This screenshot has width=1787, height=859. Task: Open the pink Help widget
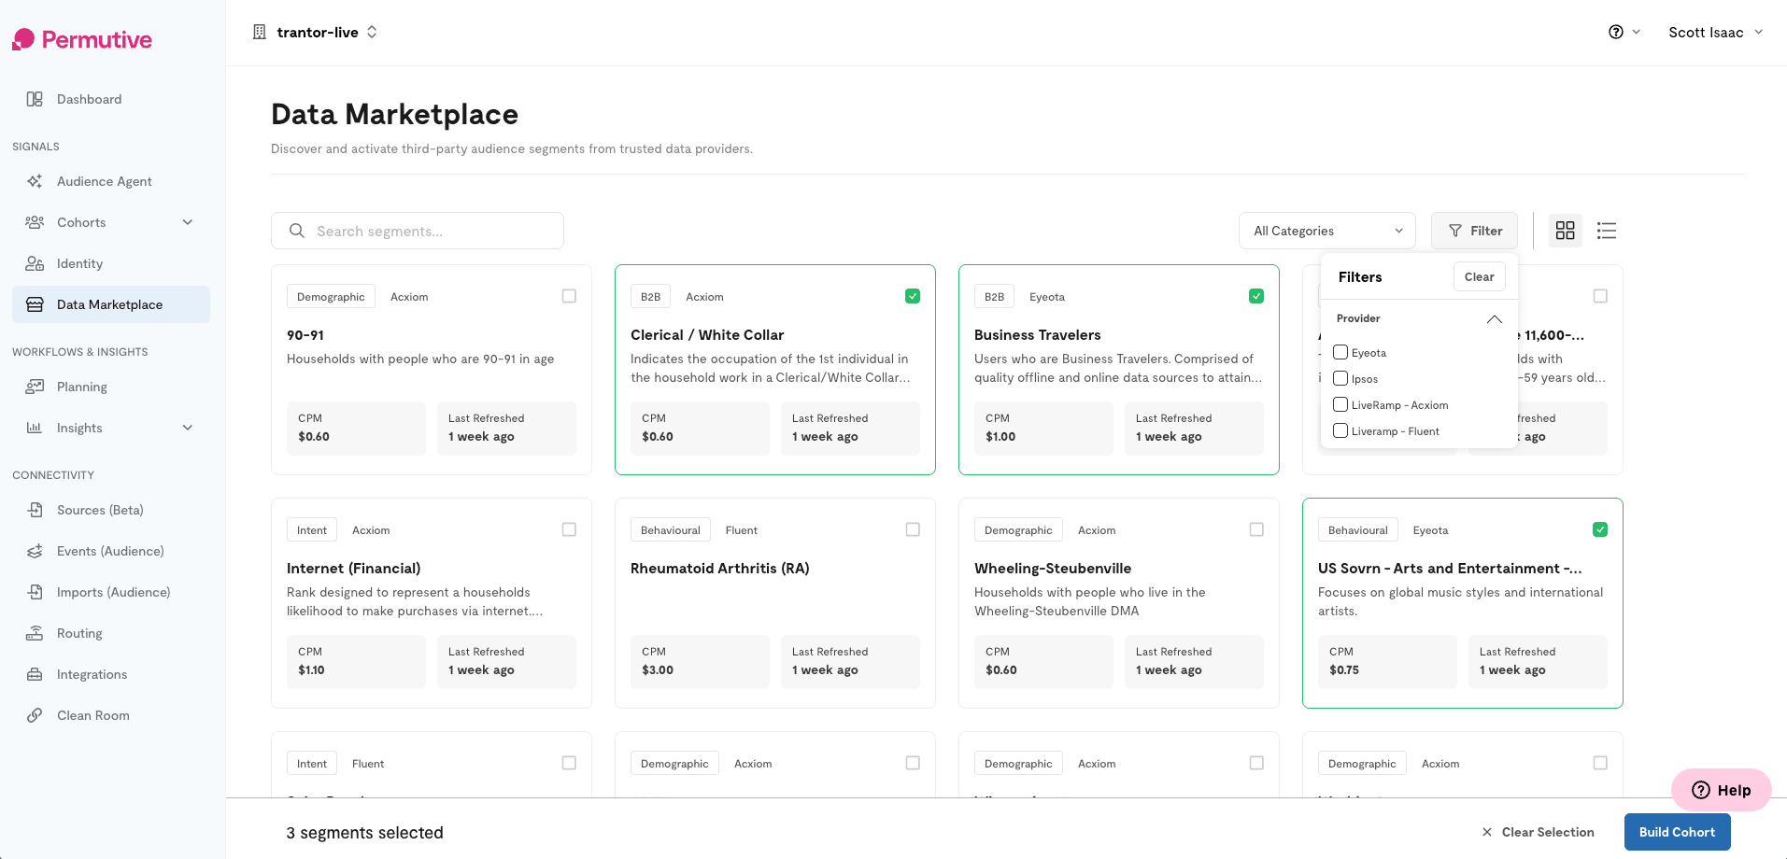click(x=1721, y=790)
